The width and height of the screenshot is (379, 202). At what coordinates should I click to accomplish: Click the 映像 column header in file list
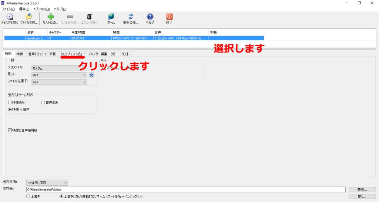click(132, 32)
